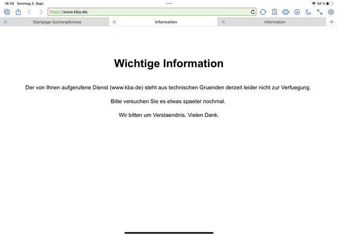The image size is (338, 236).
Task: Click the circular sync arrows icon
Action: click(263, 12)
